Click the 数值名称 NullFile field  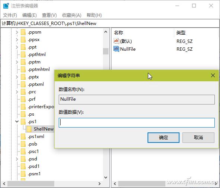(x=137, y=100)
